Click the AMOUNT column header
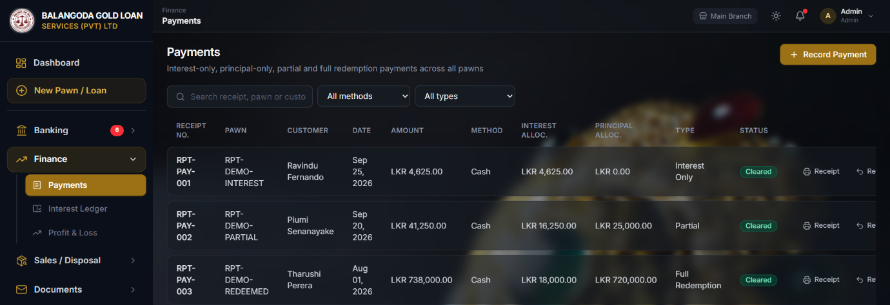Viewport: 890px width, 305px height. [x=407, y=131]
